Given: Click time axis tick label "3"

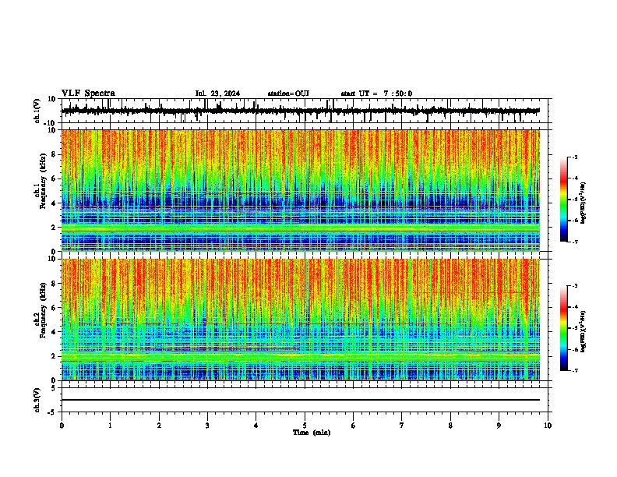Looking at the screenshot, I should point(207,426).
